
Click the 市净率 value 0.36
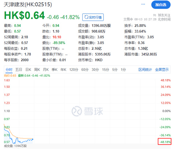pos(141,43)
